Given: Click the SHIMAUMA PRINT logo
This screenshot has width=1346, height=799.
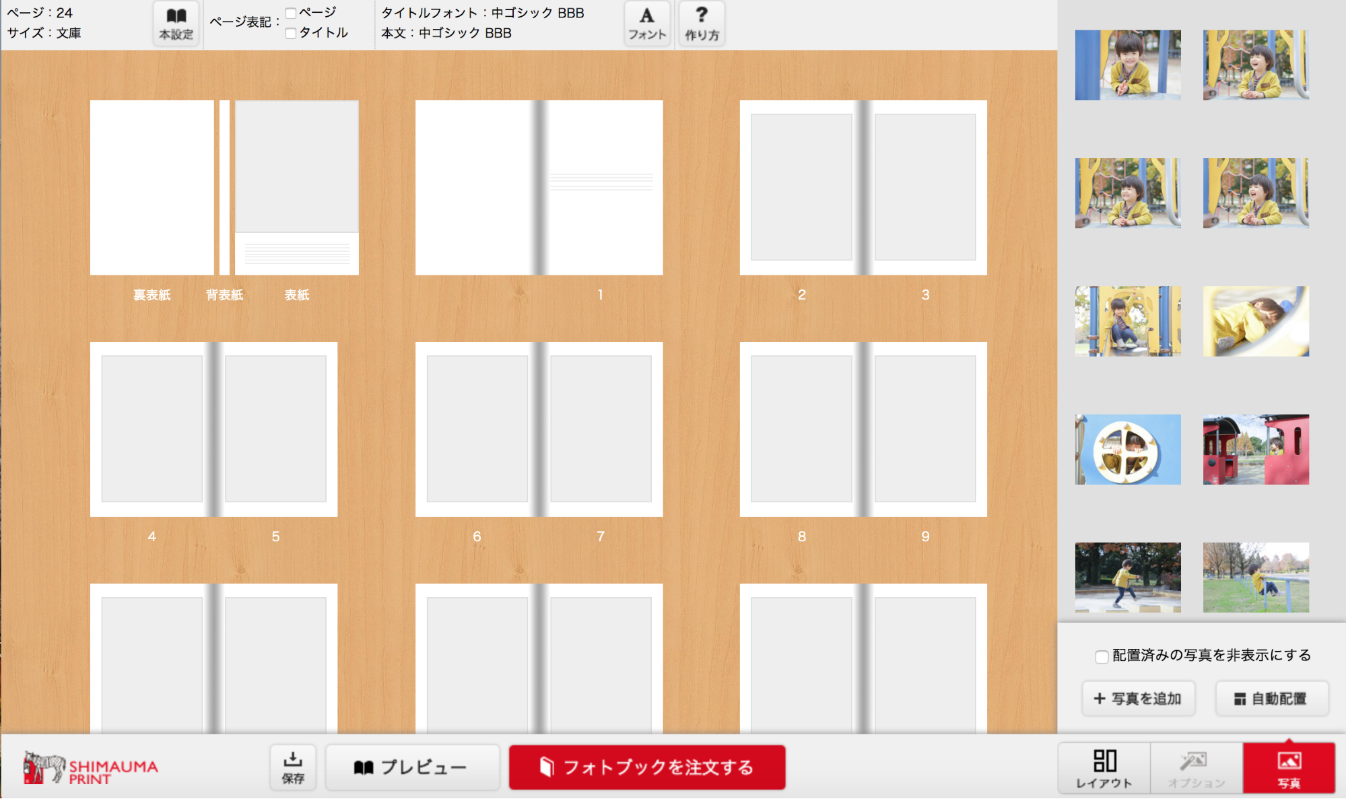Looking at the screenshot, I should click(91, 769).
